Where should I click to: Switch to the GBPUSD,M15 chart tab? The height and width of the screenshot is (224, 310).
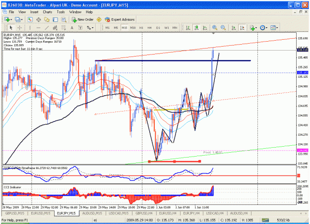tap(14, 213)
